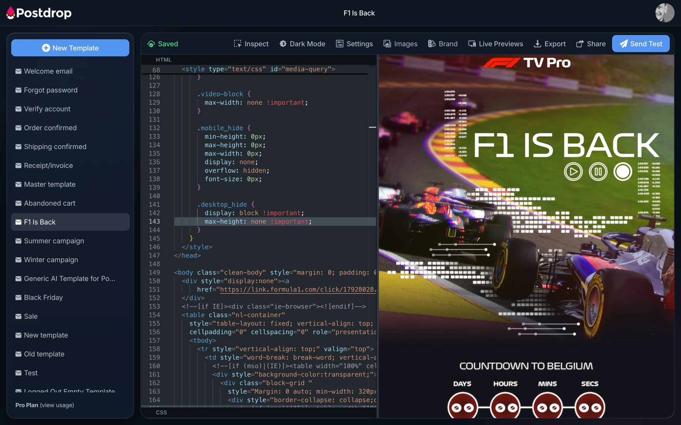The image size is (681, 425).
Task: Click the paper plane icon in Send Test
Action: (624, 44)
